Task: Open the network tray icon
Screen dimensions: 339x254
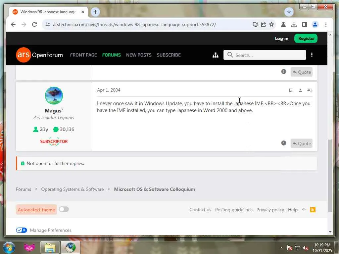Action: click(x=298, y=248)
